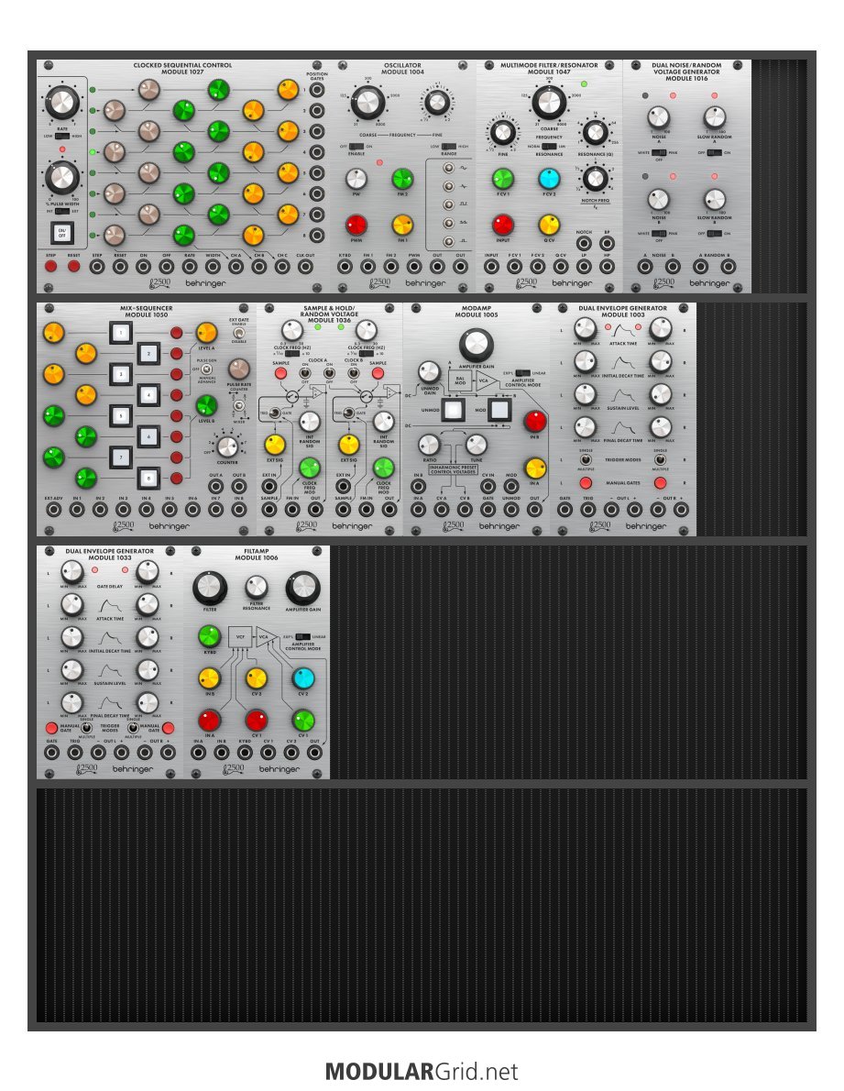Click the Resonance (Q) knob on Filter 1047
Image resolution: width=844 pixels, height=1091 pixels.
pos(595,132)
